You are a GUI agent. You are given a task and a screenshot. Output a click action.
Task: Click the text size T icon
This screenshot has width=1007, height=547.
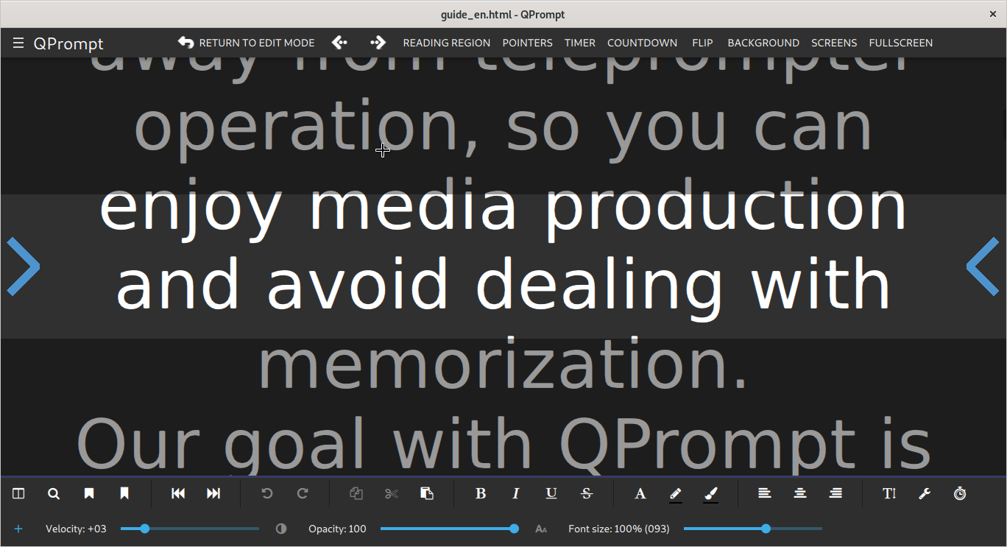[x=889, y=493]
